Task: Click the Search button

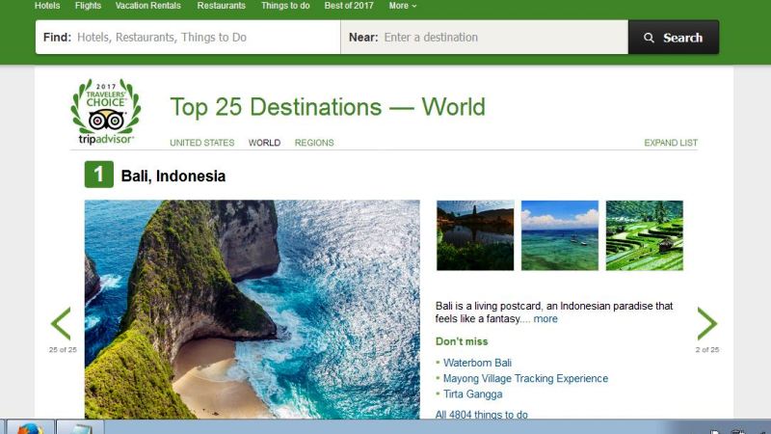Action: tap(674, 38)
